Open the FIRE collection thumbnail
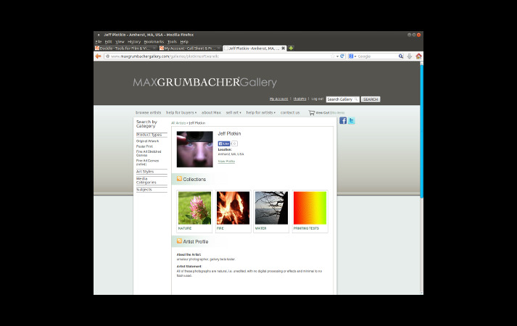 click(233, 208)
